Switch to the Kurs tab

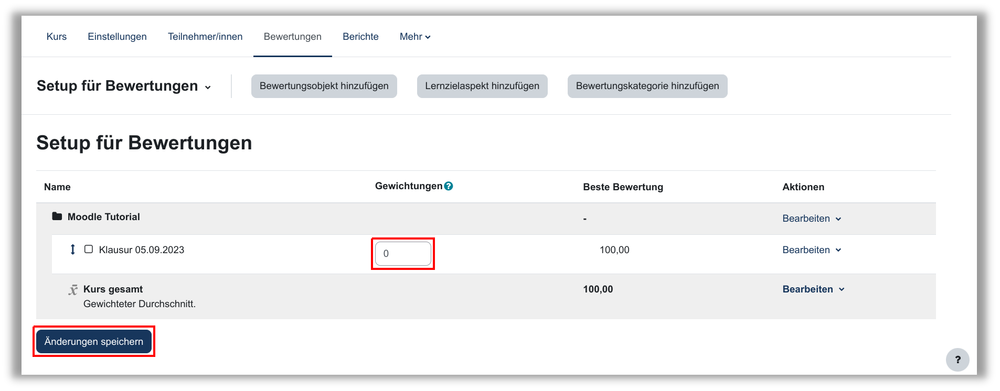(57, 37)
